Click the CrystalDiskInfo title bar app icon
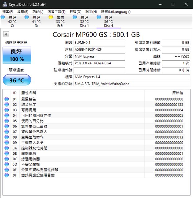Screen dimensions: 193x198 click(x=4, y=4)
